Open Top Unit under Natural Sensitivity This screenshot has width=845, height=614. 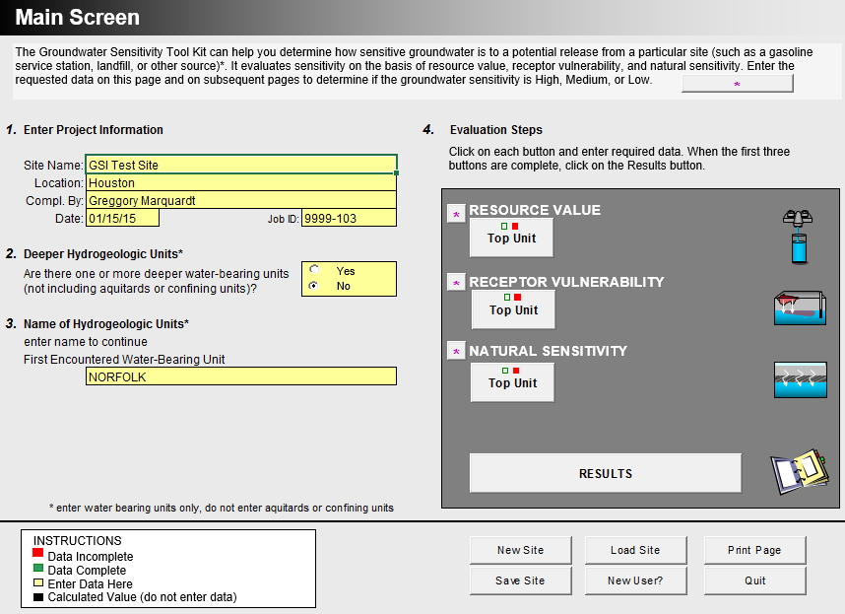pos(512,382)
